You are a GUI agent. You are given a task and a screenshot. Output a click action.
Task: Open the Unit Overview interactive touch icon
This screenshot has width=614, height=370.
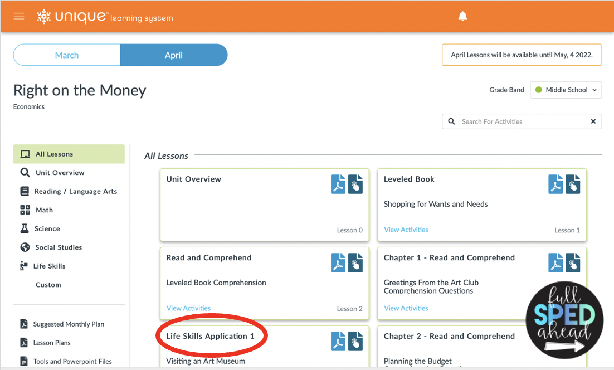(355, 184)
